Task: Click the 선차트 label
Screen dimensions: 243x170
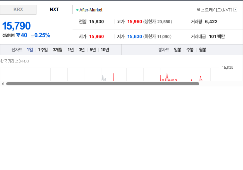Action: [17, 50]
